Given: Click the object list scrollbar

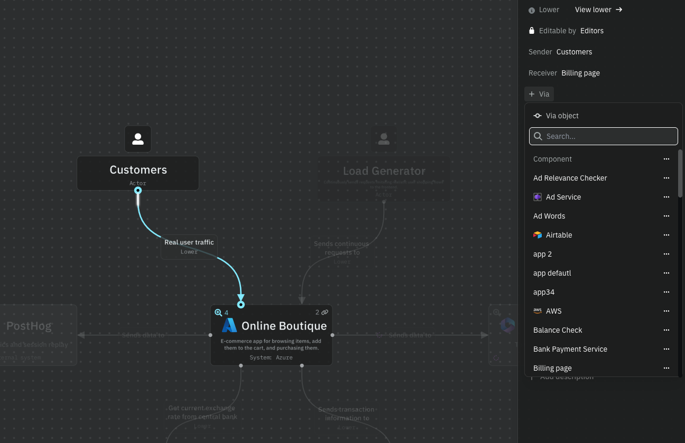Looking at the screenshot, I should [x=680, y=174].
